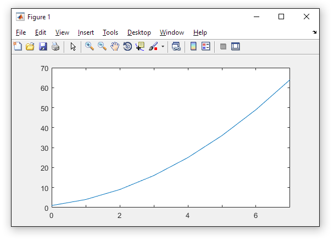Image resolution: width=334 pixels, height=240 pixels.
Task: Click the MATLAB logo in title bar
Action: coord(20,17)
